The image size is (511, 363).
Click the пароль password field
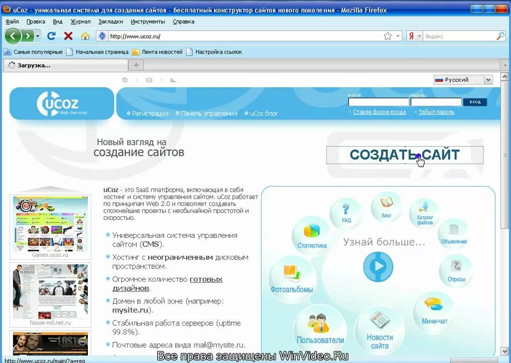coord(436,102)
